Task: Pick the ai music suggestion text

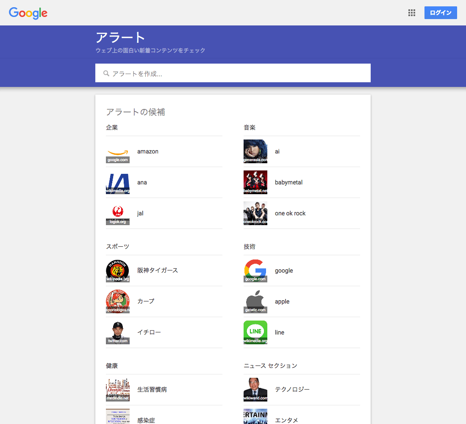Action: pyautogui.click(x=277, y=151)
